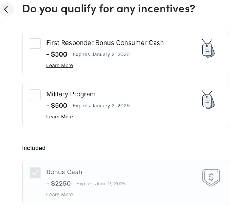Screen dimensions: 238x210
Task: Select the Bonus Cash title text
Action: pos(64,172)
